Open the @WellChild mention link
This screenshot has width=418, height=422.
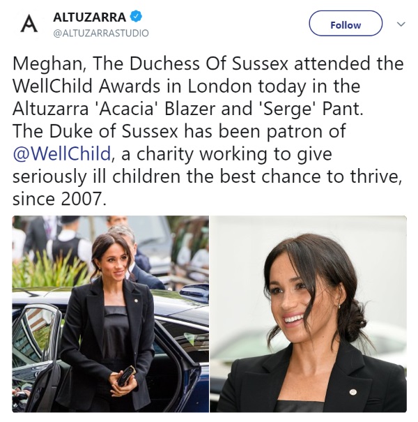pyautogui.click(x=61, y=153)
